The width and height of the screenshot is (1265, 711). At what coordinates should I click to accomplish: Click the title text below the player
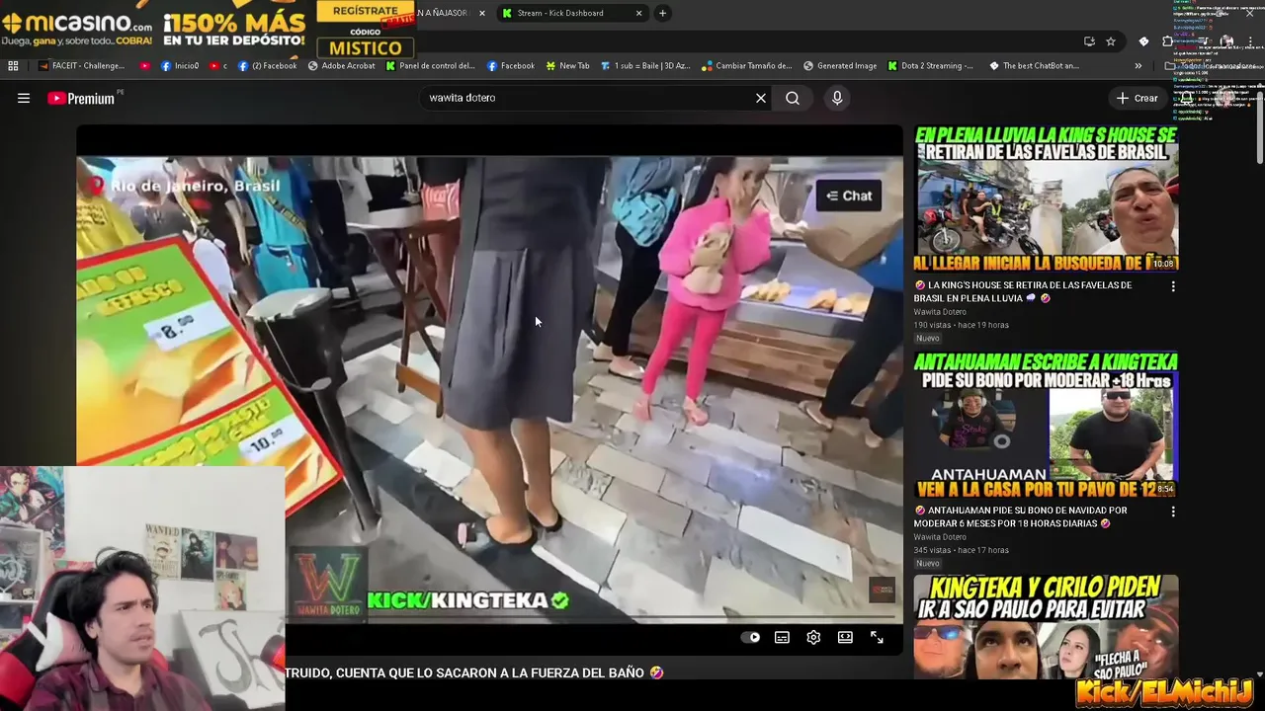pos(474,672)
